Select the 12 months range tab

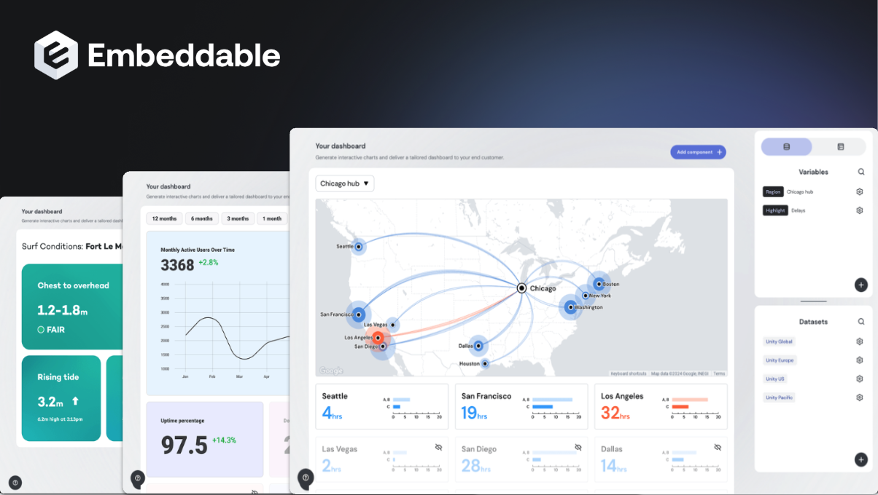[164, 218]
